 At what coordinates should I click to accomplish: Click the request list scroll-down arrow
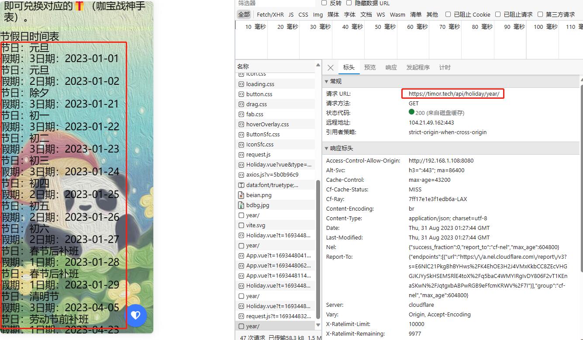[318, 326]
